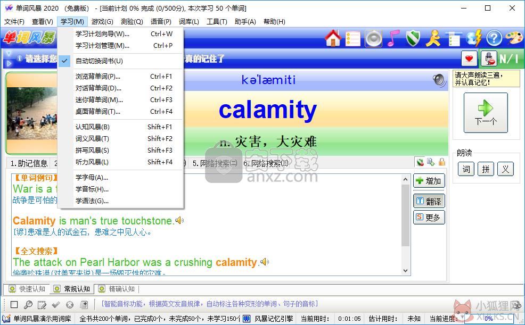This screenshot has width=525, height=325.
Task: Open 查看(V) menu
Action: (x=43, y=22)
